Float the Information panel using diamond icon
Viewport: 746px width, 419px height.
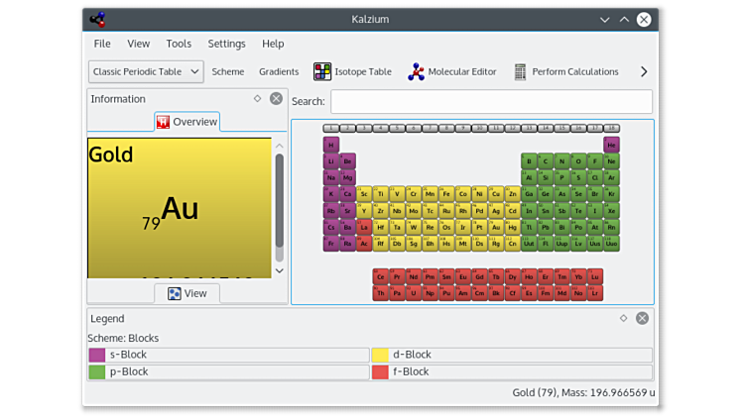point(258,98)
